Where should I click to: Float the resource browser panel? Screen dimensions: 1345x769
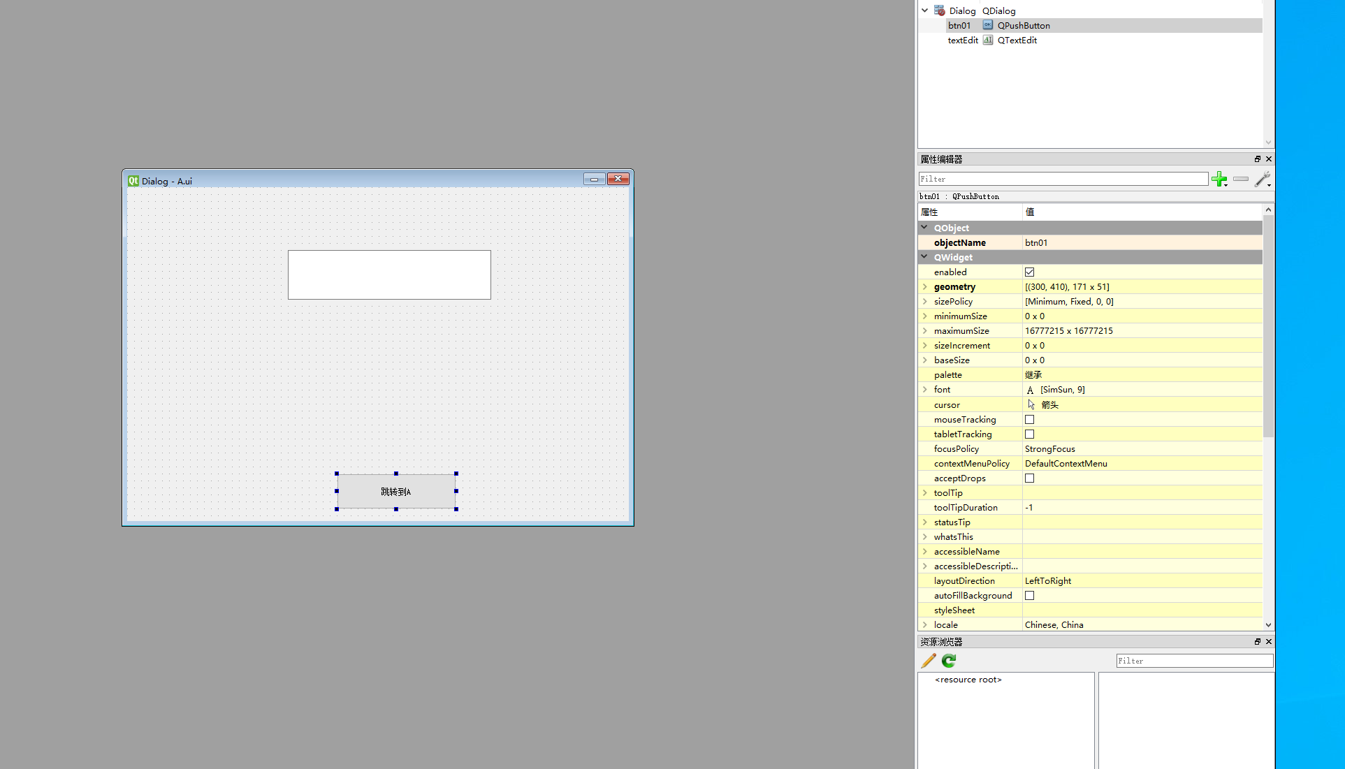(x=1257, y=641)
